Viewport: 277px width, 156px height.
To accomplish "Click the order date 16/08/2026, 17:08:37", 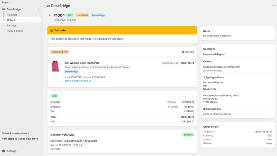I will point(65,20).
